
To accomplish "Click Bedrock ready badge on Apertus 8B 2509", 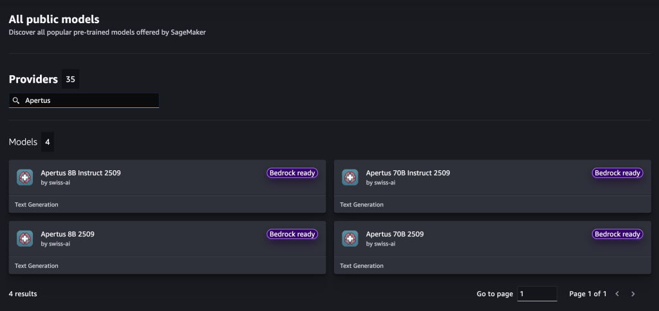I will coord(292,235).
